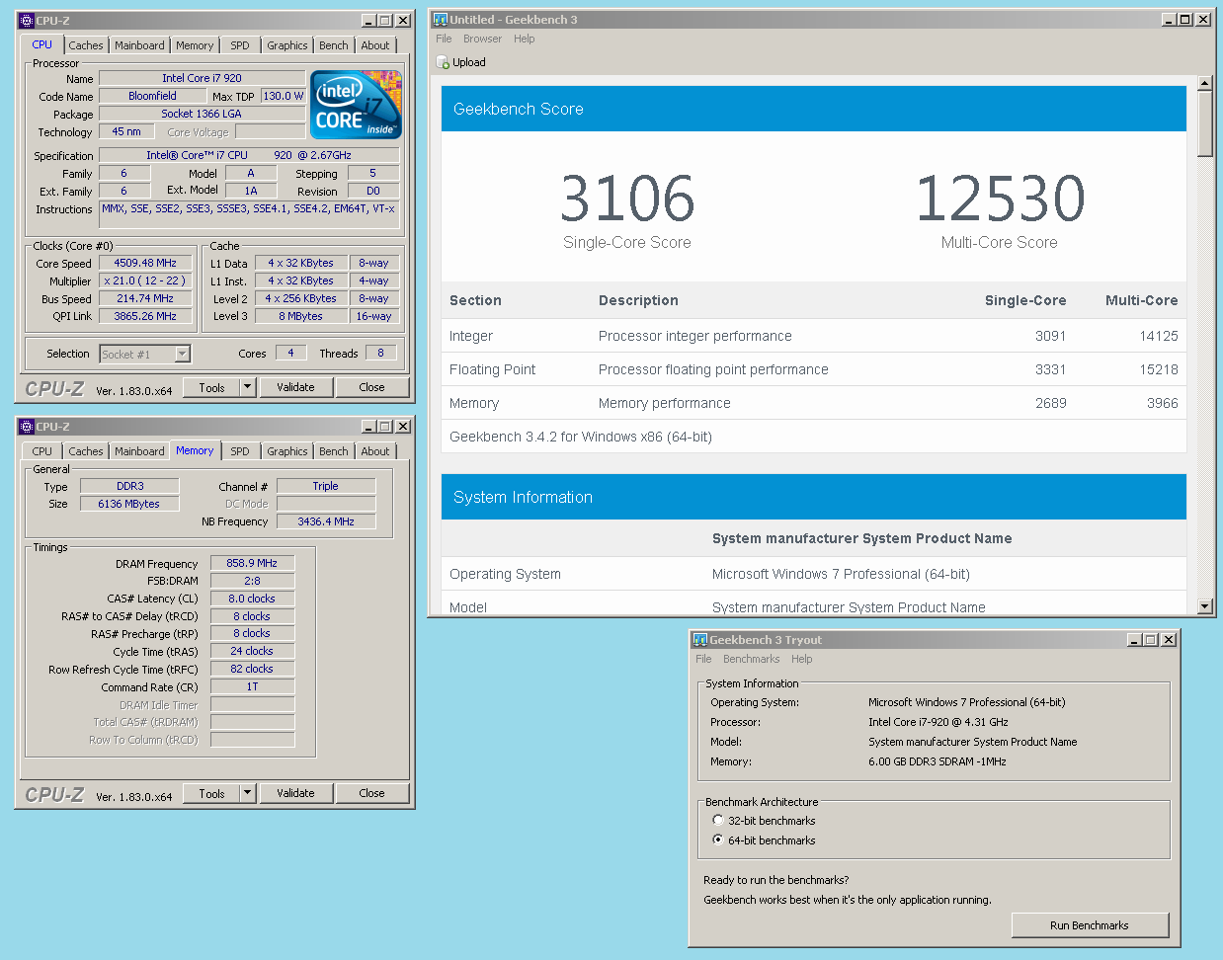Click DRAM Frequency value 858.9 MHz
The height and width of the screenshot is (960, 1223).
click(252, 563)
